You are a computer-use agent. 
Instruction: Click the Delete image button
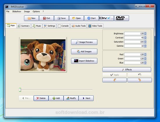pos(41,98)
